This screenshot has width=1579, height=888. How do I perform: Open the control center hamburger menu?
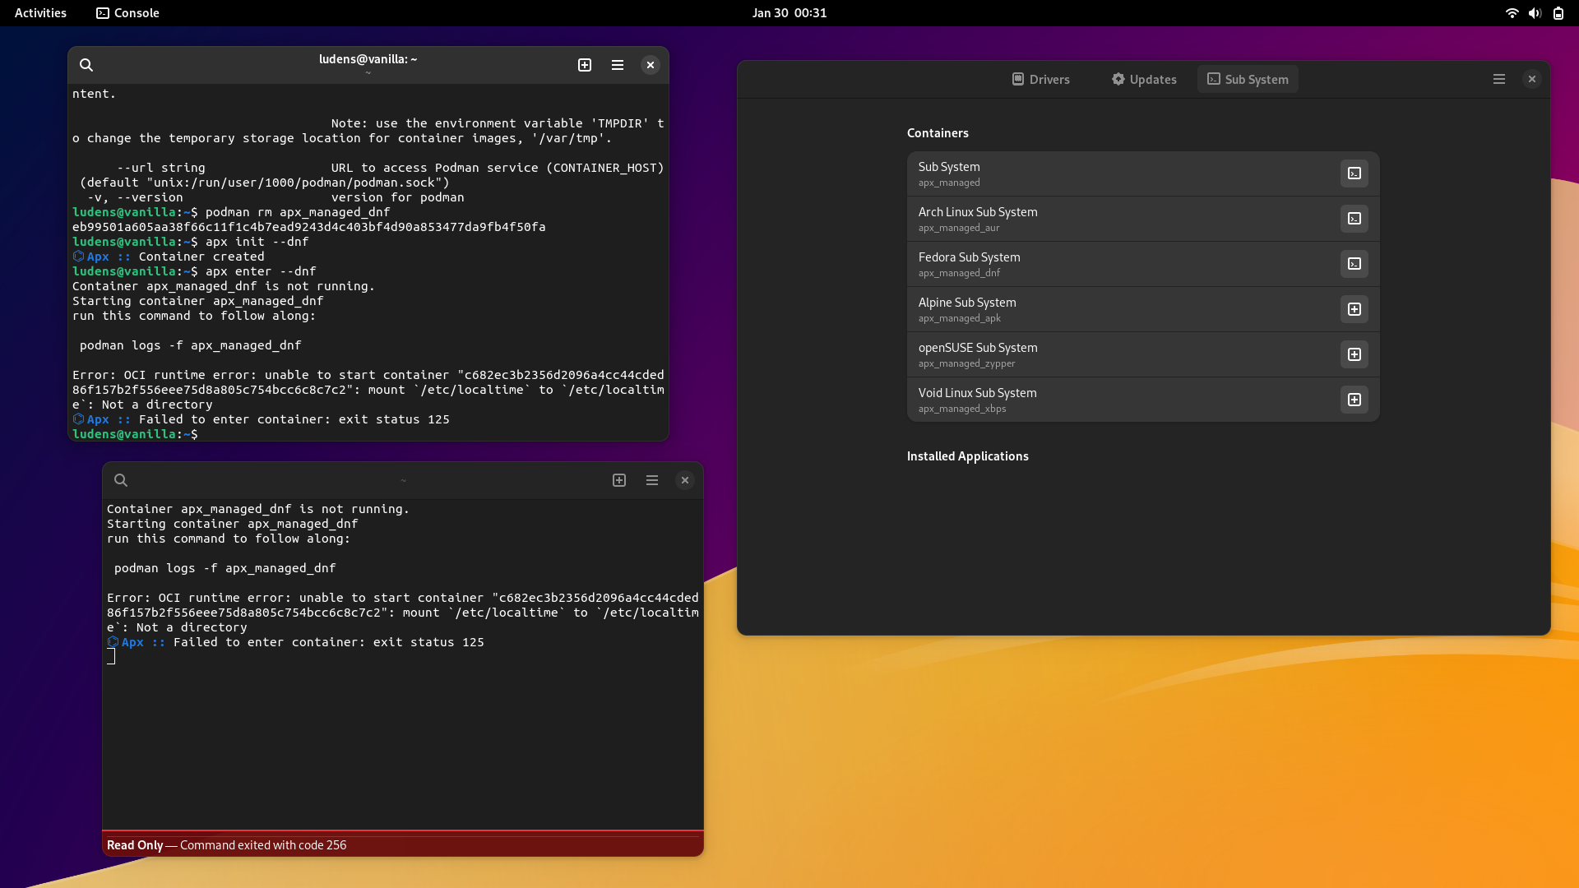click(1498, 79)
